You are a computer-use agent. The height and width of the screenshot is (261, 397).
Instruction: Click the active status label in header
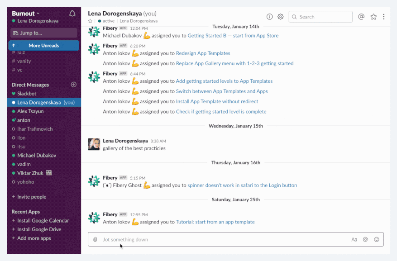[x=109, y=21]
